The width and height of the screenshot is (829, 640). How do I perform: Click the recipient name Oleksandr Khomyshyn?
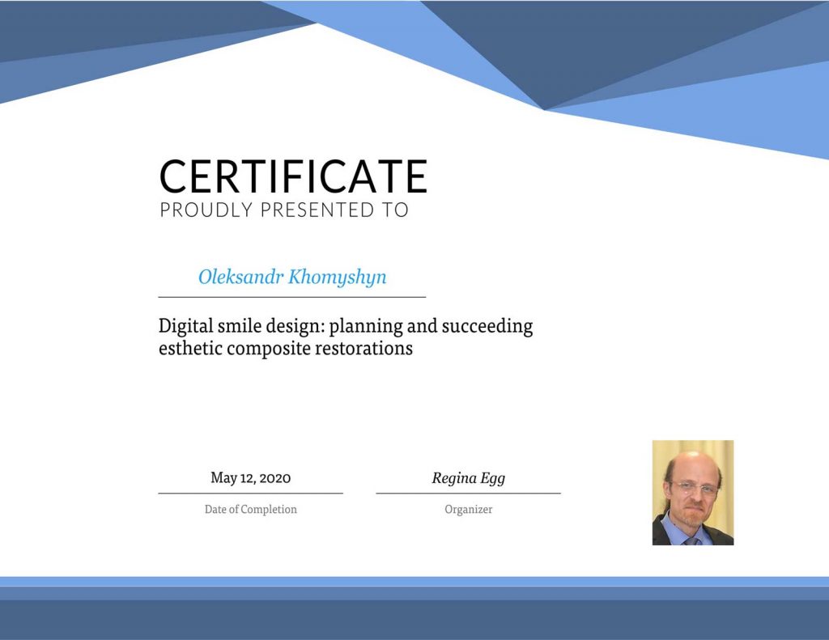click(292, 277)
